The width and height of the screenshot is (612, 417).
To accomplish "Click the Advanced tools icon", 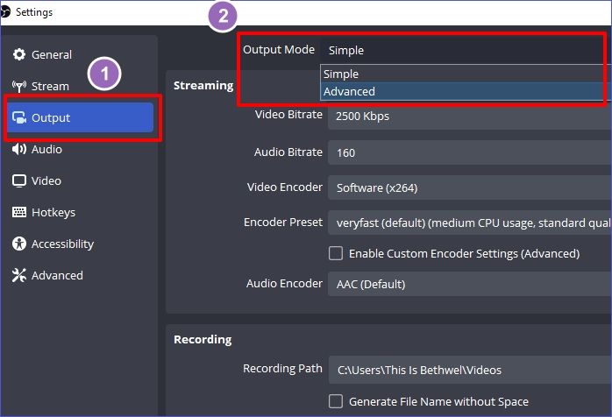I will tap(18, 275).
